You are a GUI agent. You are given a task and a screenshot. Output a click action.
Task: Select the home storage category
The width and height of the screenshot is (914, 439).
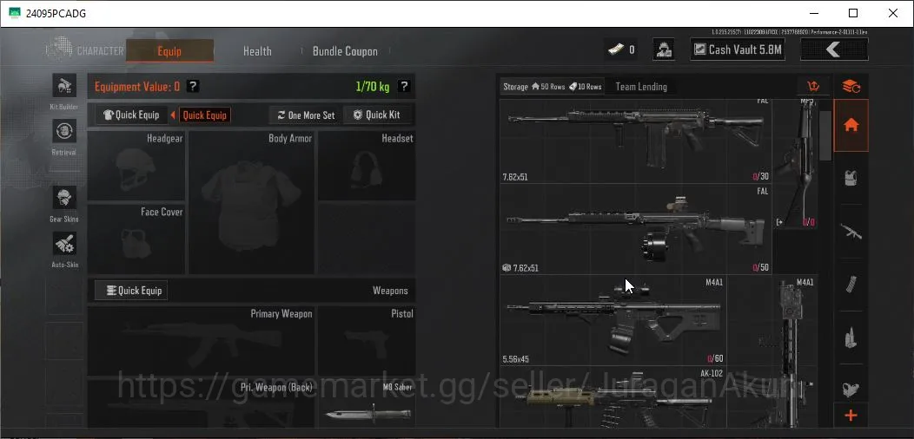[x=851, y=125]
